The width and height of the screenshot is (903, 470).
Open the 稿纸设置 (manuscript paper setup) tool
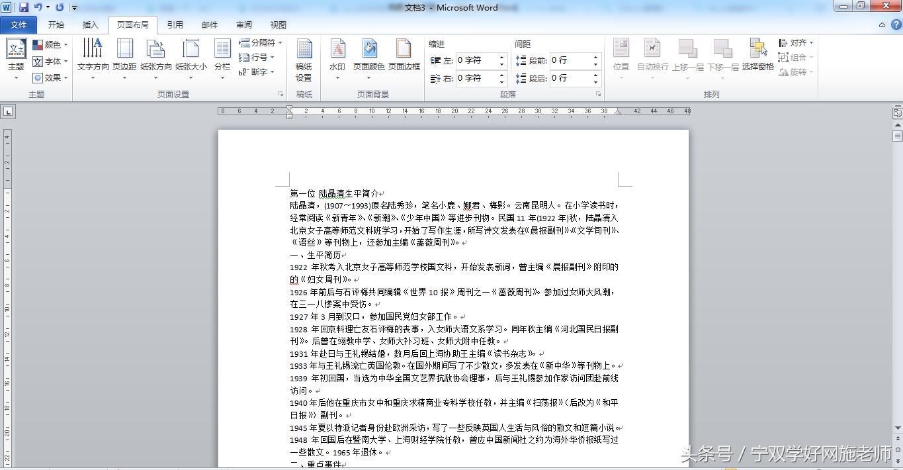[304, 58]
